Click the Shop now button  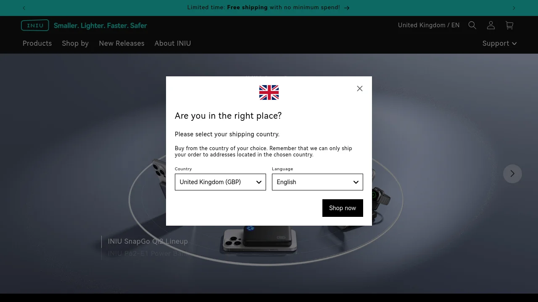pos(343,208)
